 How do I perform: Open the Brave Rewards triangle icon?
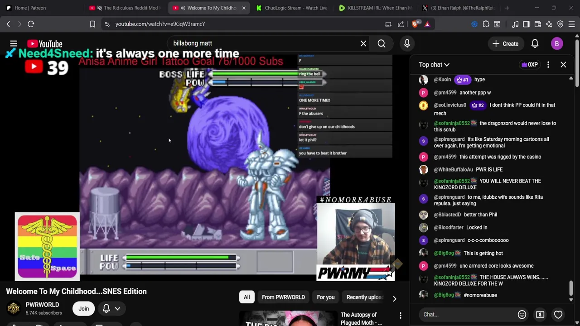tap(427, 24)
